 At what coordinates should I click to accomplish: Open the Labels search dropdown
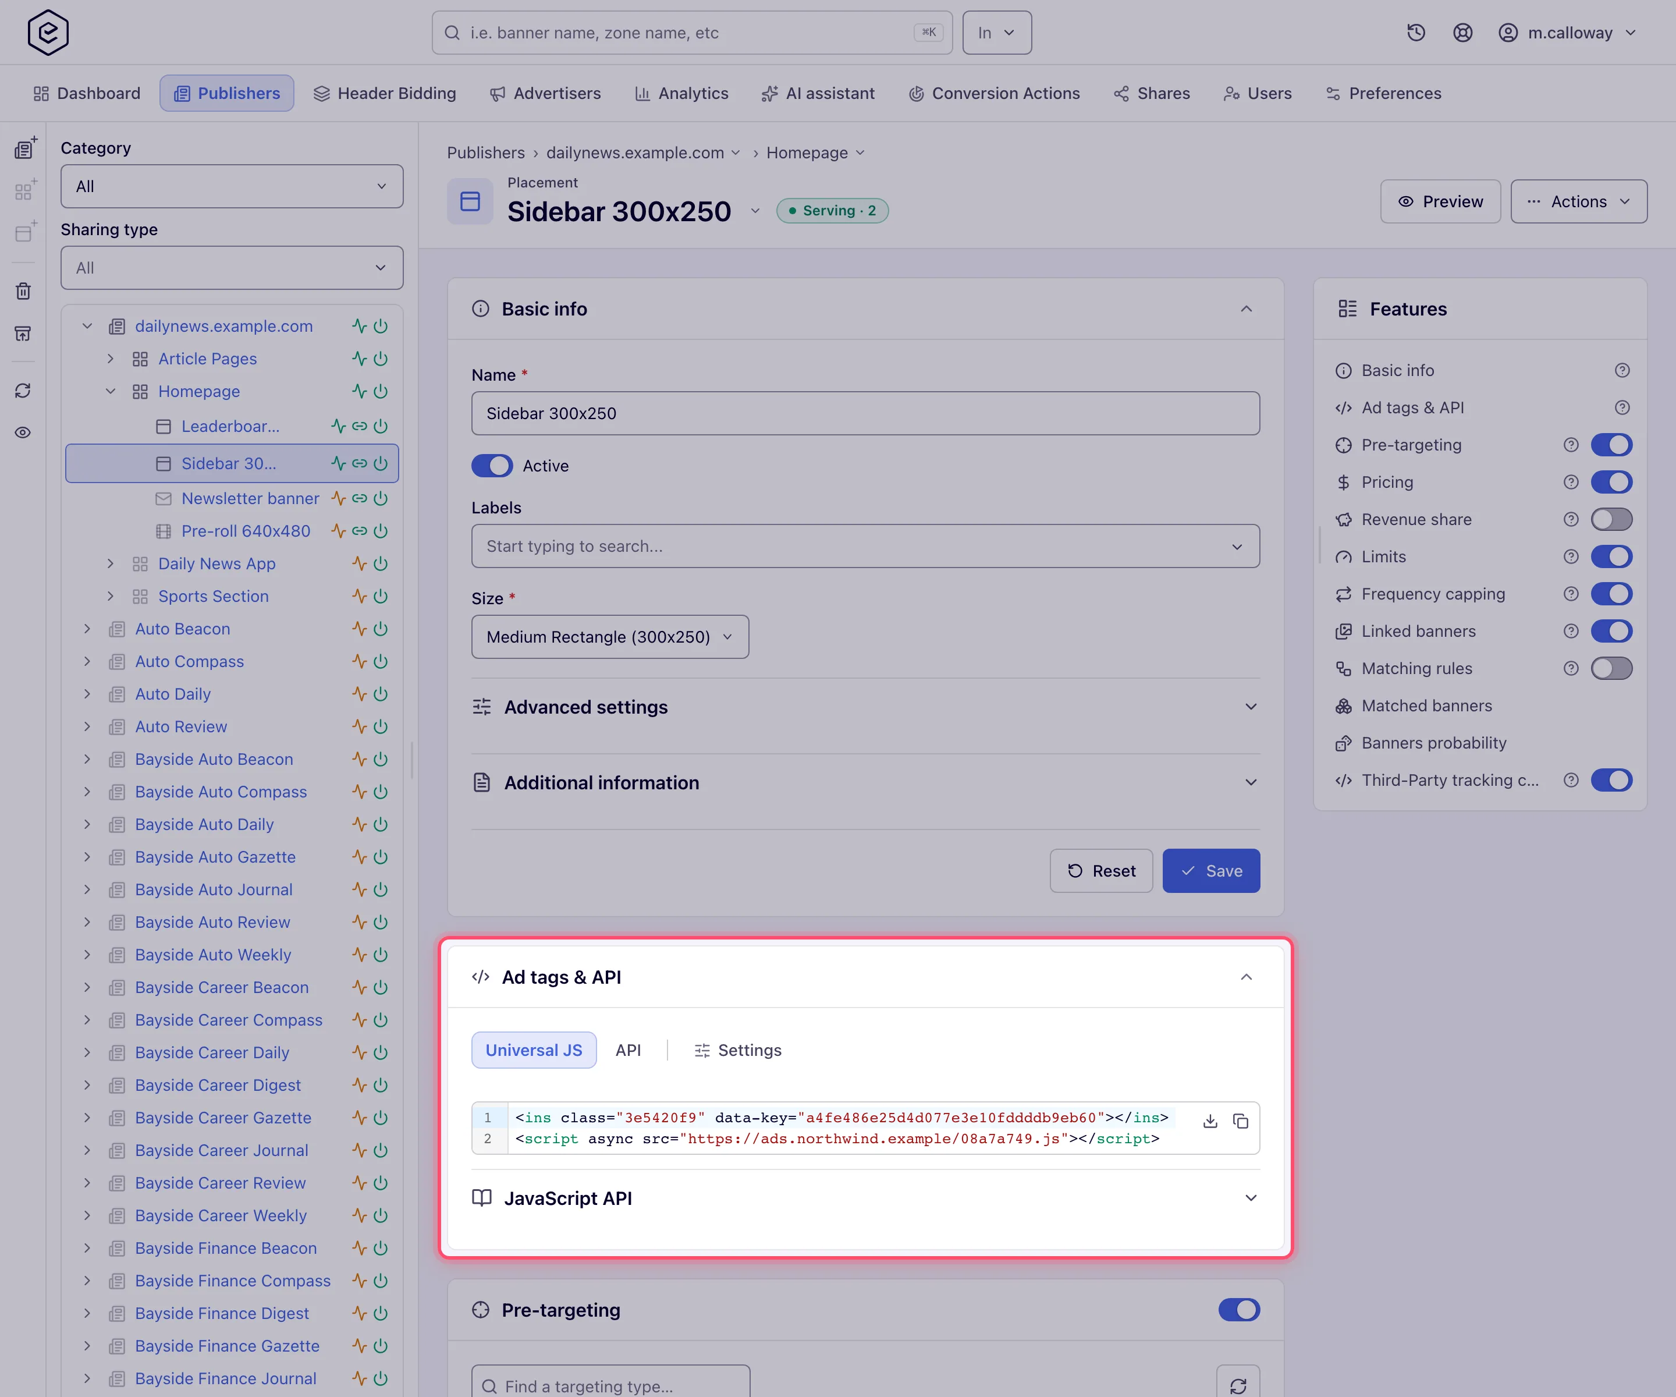pos(865,546)
